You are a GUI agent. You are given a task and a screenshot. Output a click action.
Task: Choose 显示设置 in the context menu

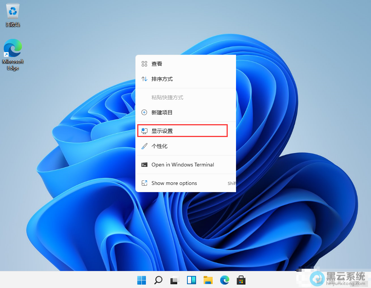[162, 131]
